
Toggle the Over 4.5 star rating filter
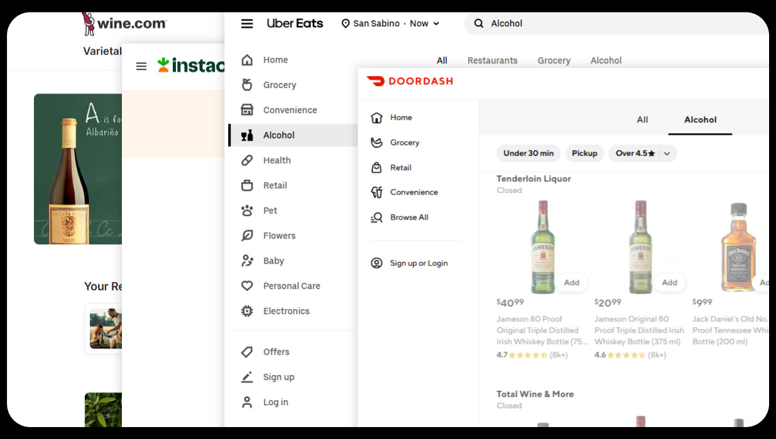click(635, 153)
